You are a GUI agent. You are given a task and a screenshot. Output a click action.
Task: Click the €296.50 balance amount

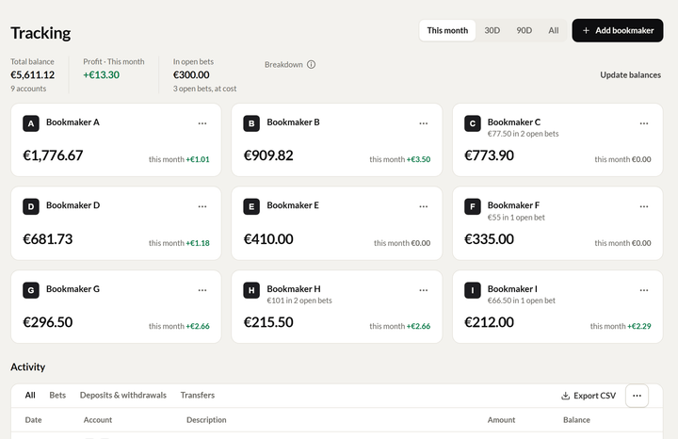coord(48,322)
